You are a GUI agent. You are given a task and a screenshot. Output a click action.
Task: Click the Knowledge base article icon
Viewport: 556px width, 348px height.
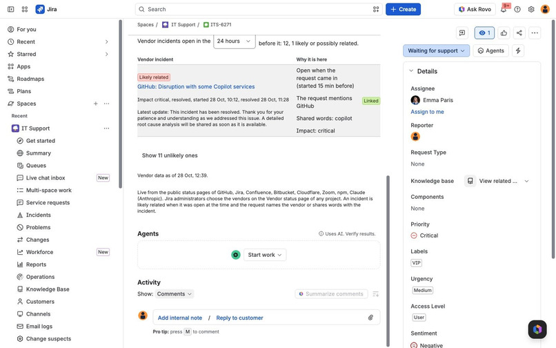point(470,181)
